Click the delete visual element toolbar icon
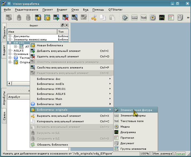Image resolution: width=191 pixels, height=157 pixels. tap(66, 18)
